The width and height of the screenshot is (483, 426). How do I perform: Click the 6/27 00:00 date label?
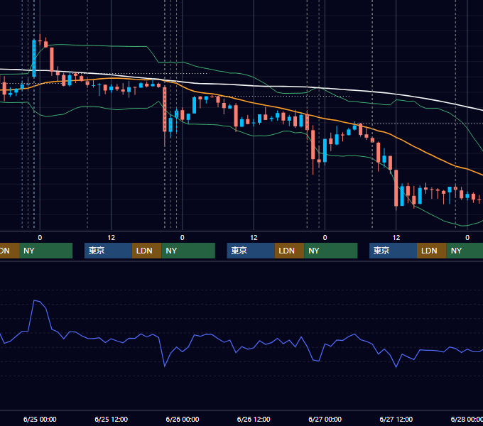(x=325, y=419)
